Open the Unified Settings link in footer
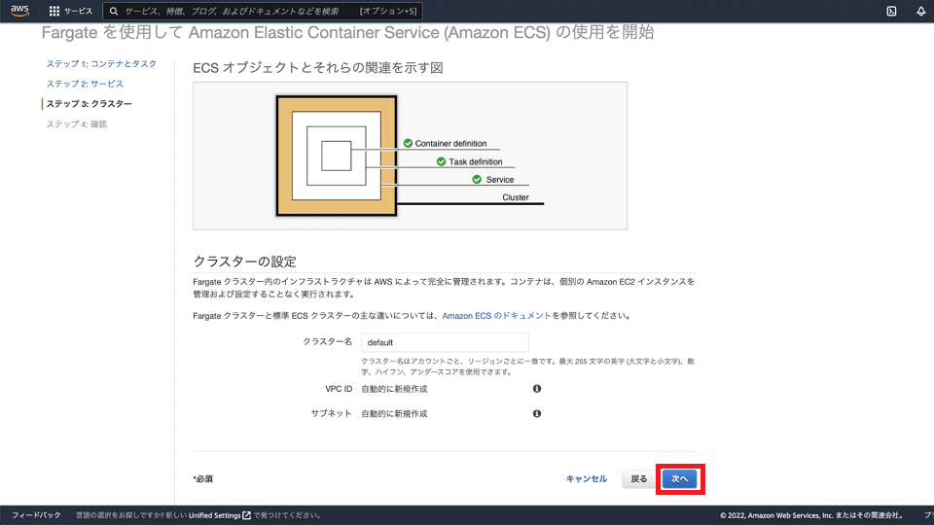The height and width of the screenshot is (525, 934). click(x=214, y=515)
